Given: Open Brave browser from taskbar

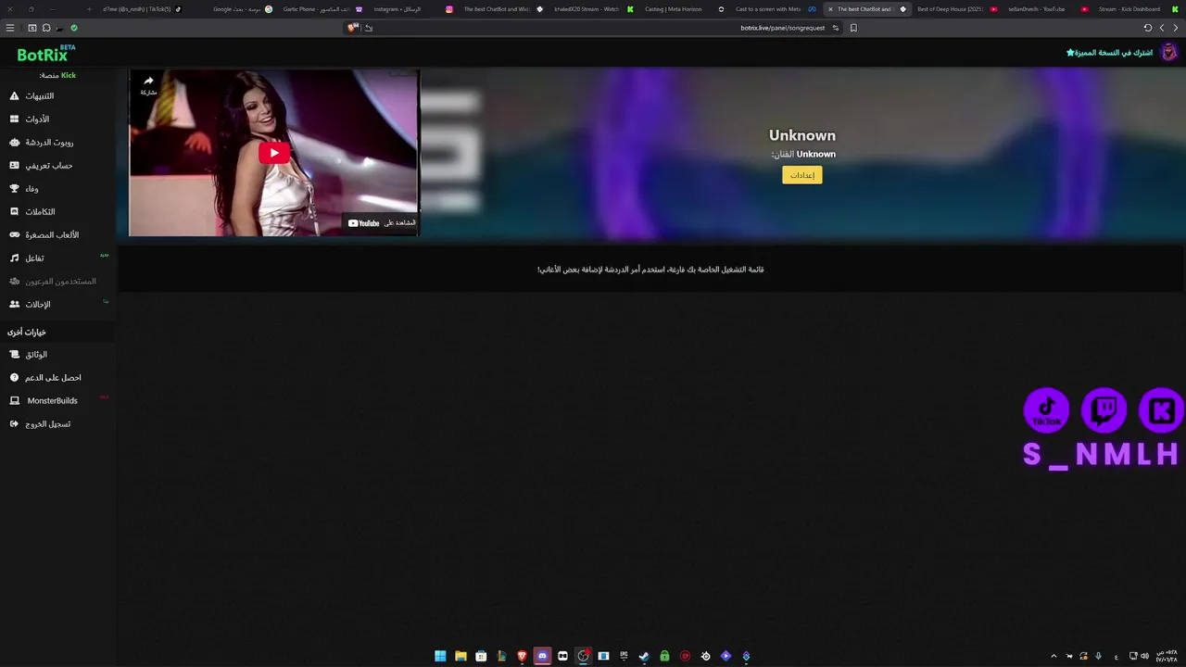Looking at the screenshot, I should coord(522,656).
